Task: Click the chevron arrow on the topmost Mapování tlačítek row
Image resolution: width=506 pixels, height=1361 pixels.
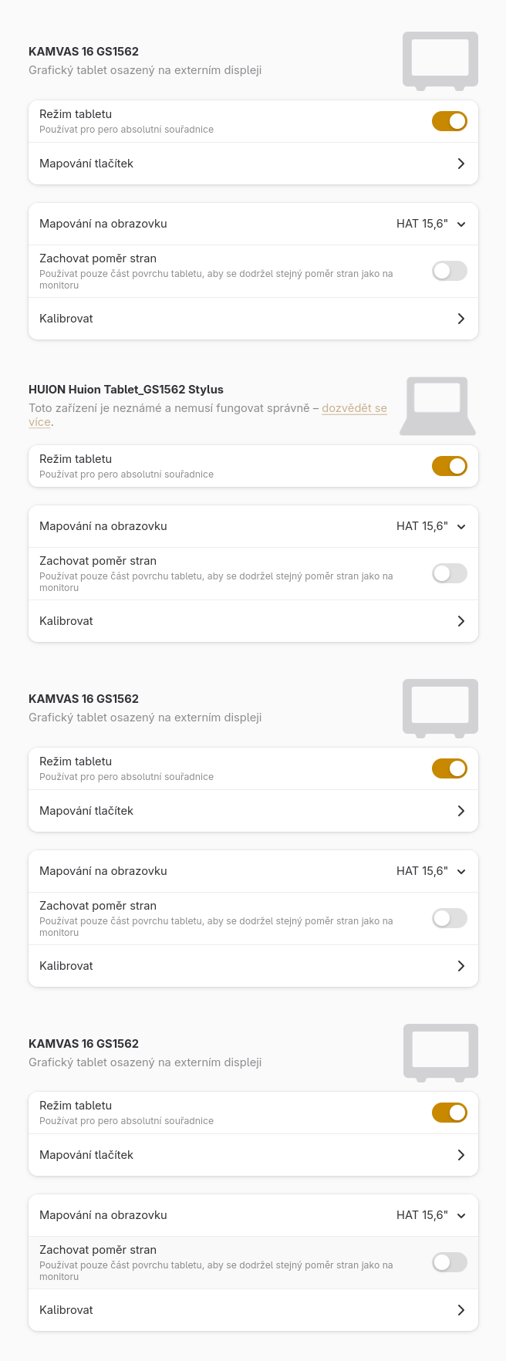Action: (x=460, y=164)
